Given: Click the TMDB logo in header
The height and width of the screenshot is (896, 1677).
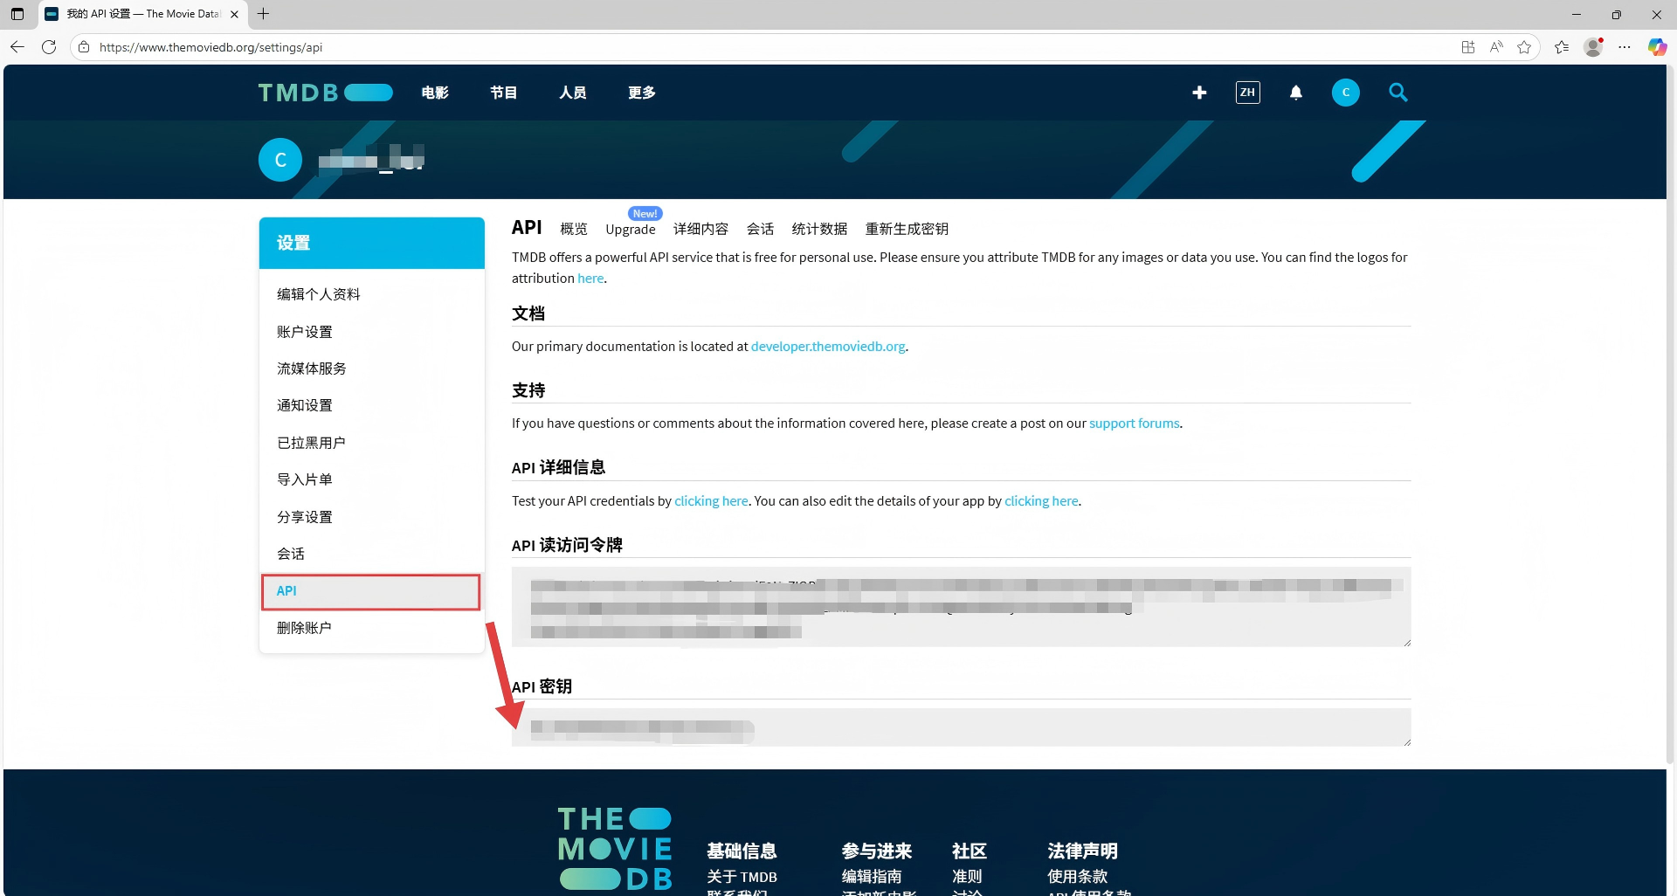Looking at the screenshot, I should (x=325, y=93).
